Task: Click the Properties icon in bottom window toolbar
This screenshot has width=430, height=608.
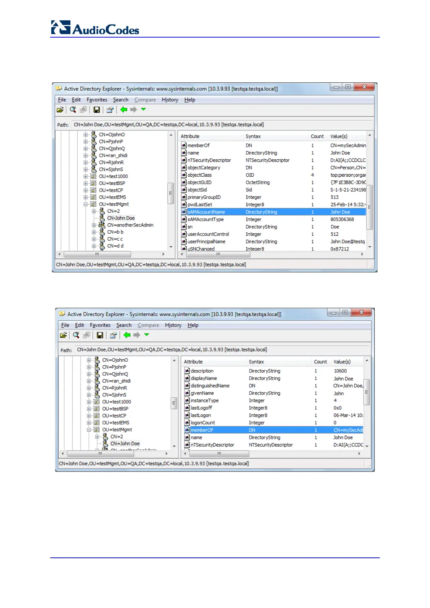Action: coord(113,335)
